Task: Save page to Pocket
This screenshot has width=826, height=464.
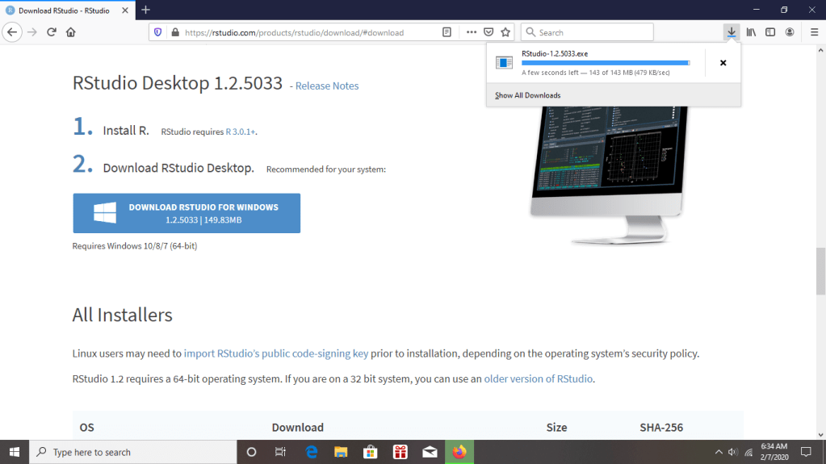Action: pyautogui.click(x=488, y=32)
